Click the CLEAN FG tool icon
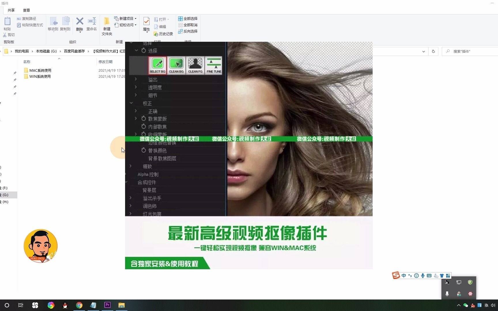The height and width of the screenshot is (311, 498). point(195,65)
